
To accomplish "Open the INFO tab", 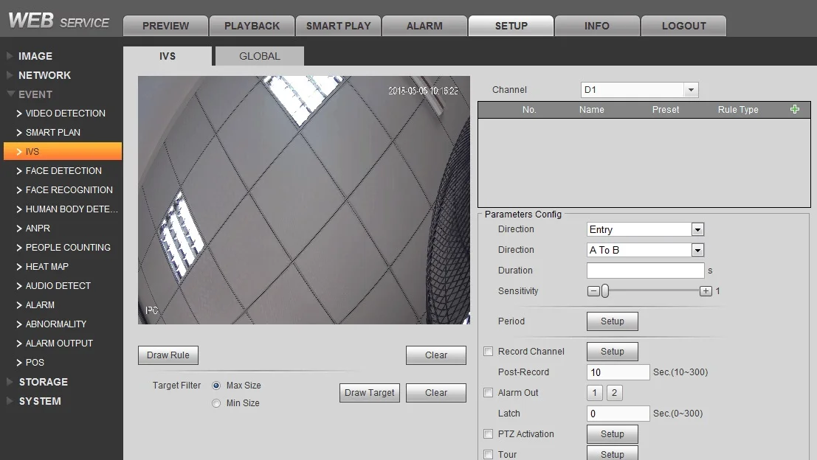I will coord(597,26).
